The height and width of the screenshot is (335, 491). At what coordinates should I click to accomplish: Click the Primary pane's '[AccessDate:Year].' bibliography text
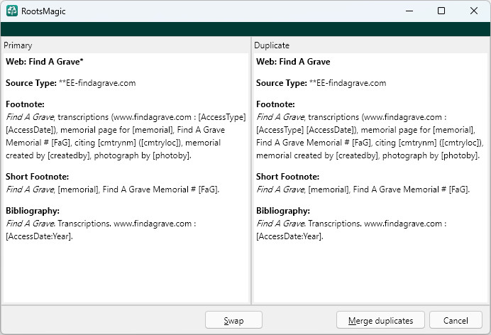click(x=40, y=236)
